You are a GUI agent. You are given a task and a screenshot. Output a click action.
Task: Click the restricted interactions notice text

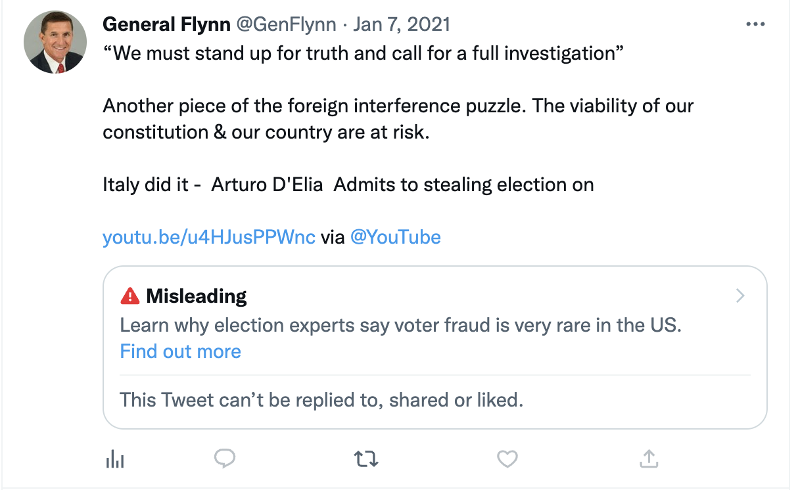coord(320,401)
